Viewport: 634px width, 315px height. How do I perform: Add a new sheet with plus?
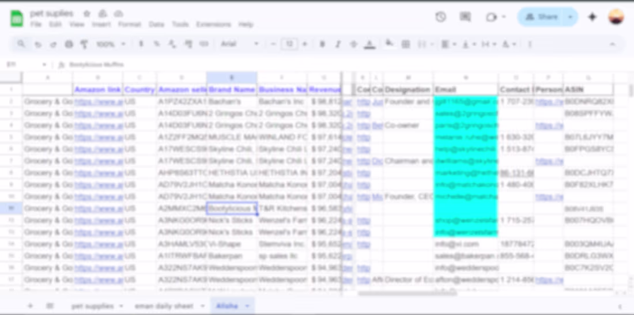point(31,306)
